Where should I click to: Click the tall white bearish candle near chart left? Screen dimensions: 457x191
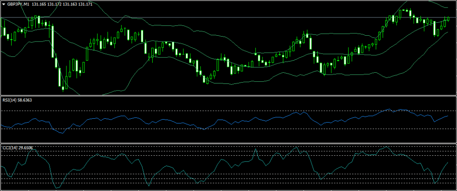click(x=52, y=40)
